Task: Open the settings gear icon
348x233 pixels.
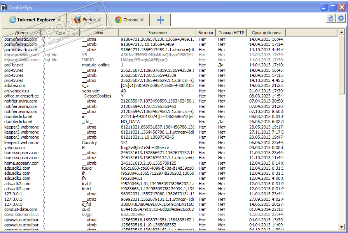Action: click(x=341, y=18)
